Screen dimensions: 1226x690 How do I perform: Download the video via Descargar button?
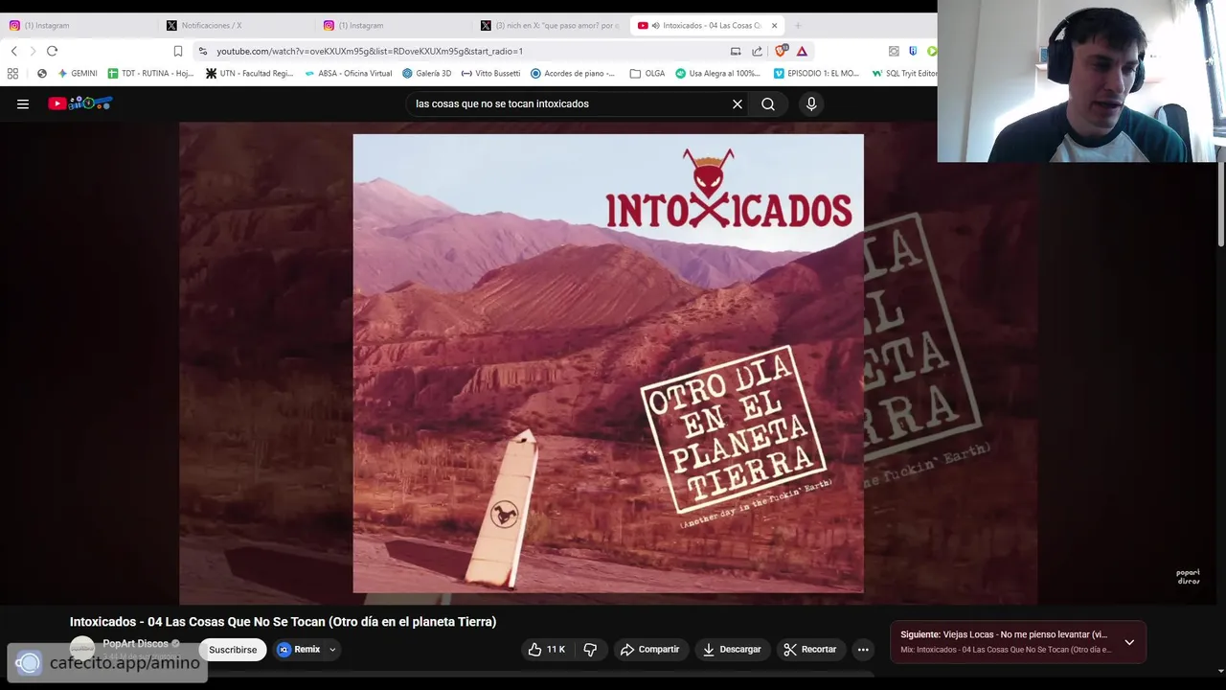pos(732,649)
